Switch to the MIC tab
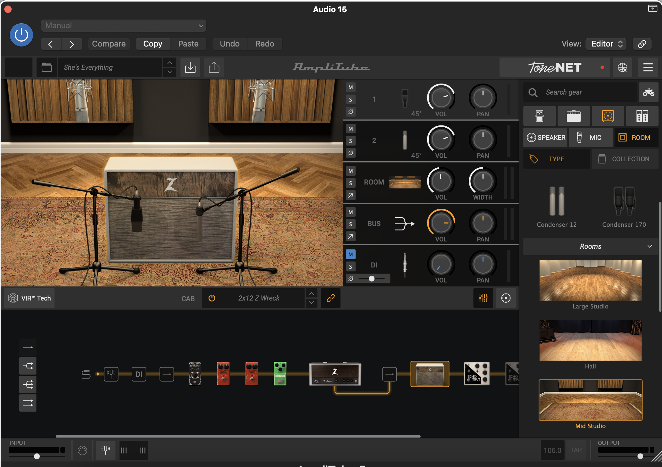This screenshot has width=662, height=467. (x=591, y=138)
